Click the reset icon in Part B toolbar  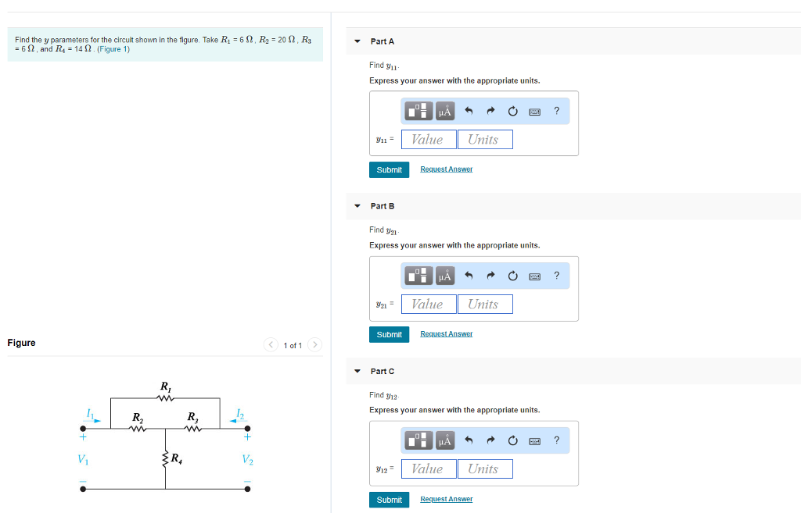click(512, 275)
